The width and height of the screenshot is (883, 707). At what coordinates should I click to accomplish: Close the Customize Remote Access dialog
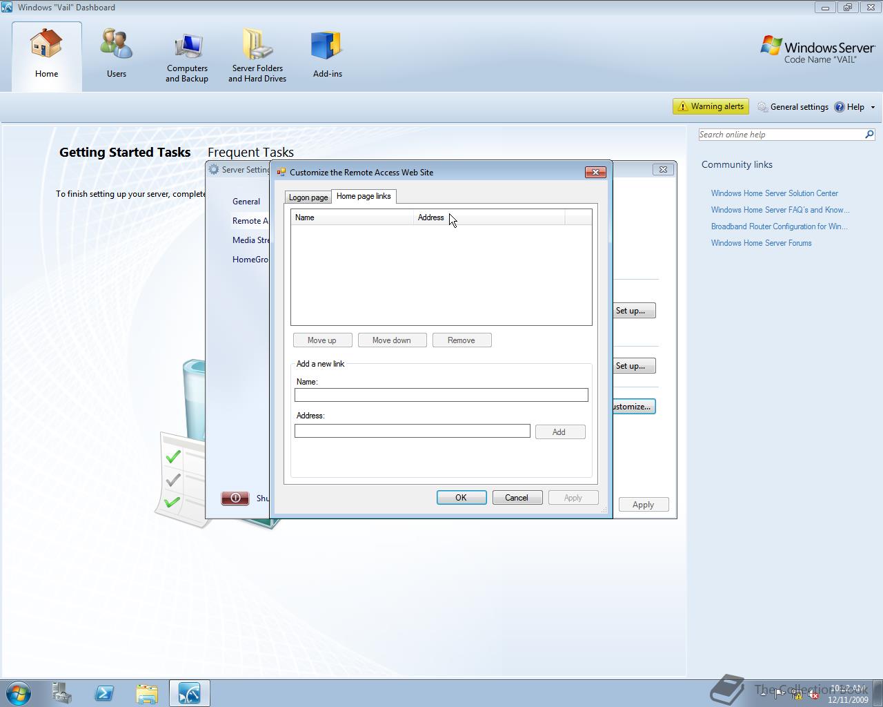[595, 172]
